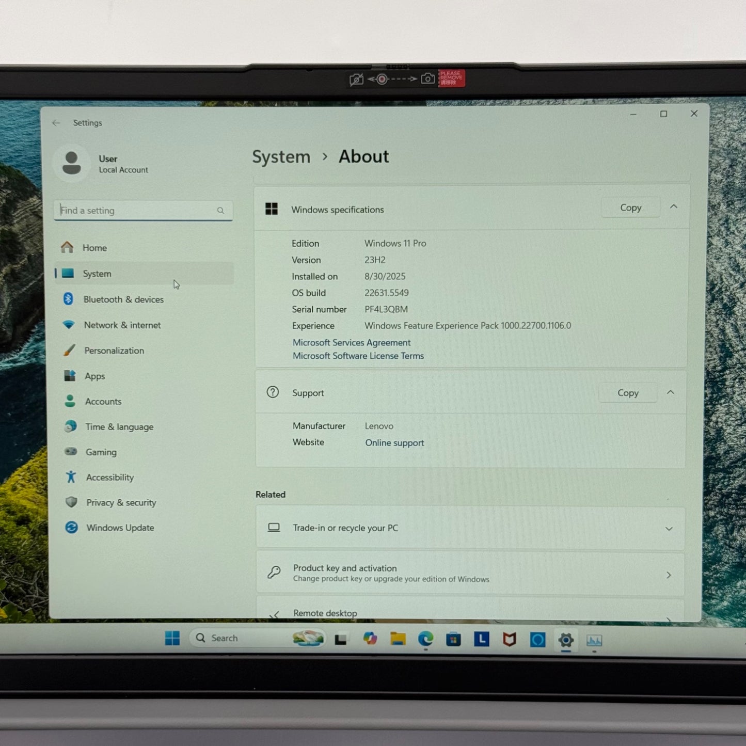Close the Settings window
The image size is (746, 746).
tap(694, 114)
